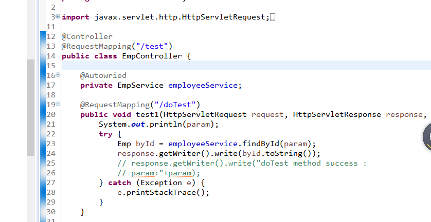Click the HttpServletResponse parameter type on line 20

337,114
